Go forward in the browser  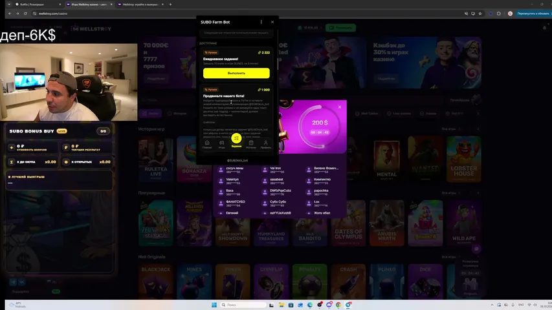(17, 14)
